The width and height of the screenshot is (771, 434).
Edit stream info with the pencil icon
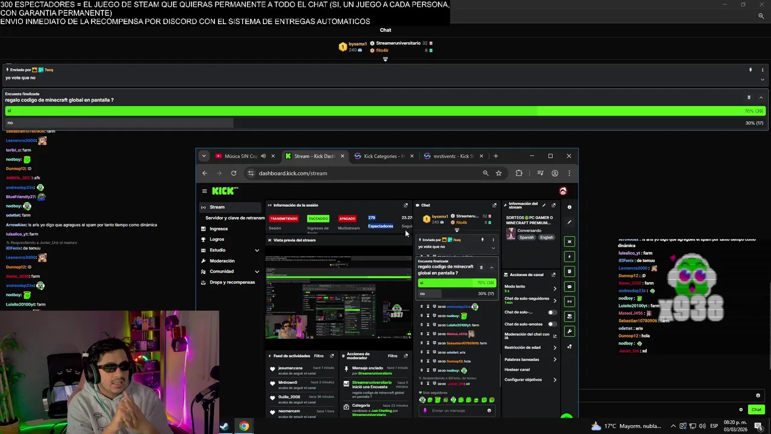[544, 205]
